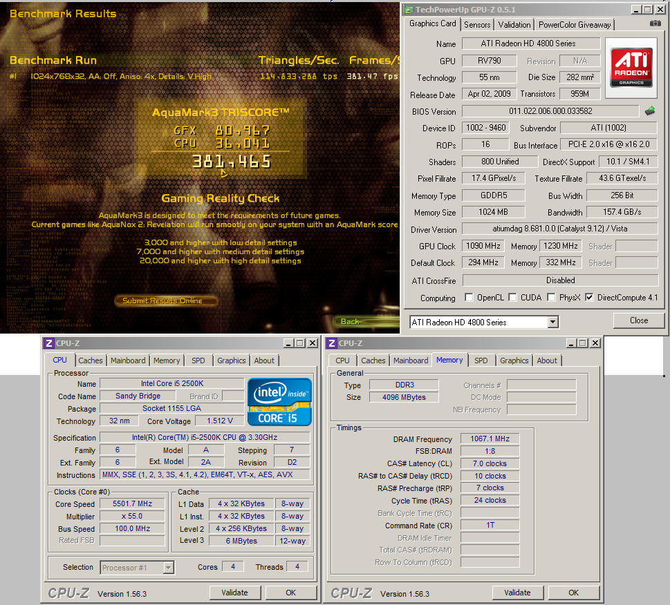Click the left CPU-Z window Z icon
Viewport: 670px width, 605px height.
click(49, 343)
